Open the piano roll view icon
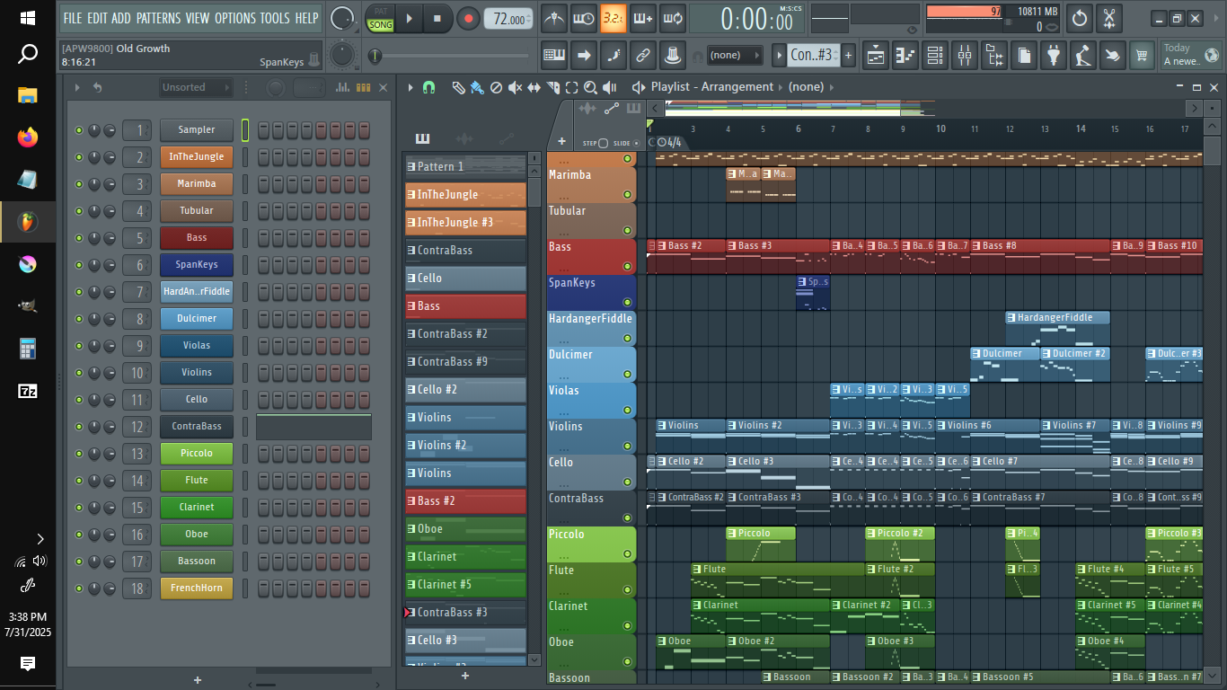 [905, 56]
